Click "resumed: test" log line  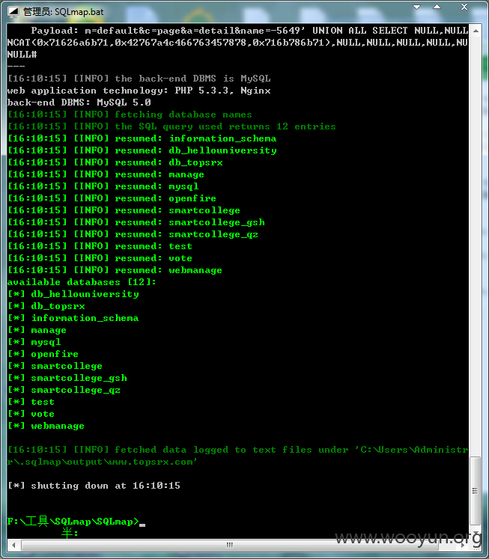(x=100, y=246)
